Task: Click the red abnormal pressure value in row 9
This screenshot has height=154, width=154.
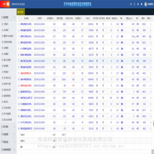Action: [73, 73]
